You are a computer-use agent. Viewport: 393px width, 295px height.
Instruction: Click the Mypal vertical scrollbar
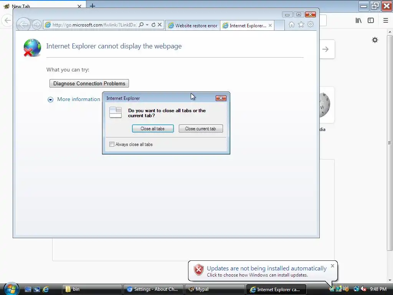[390, 143]
